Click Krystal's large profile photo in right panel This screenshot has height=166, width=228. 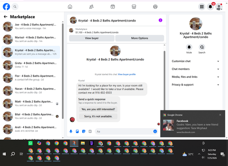coord(196,24)
